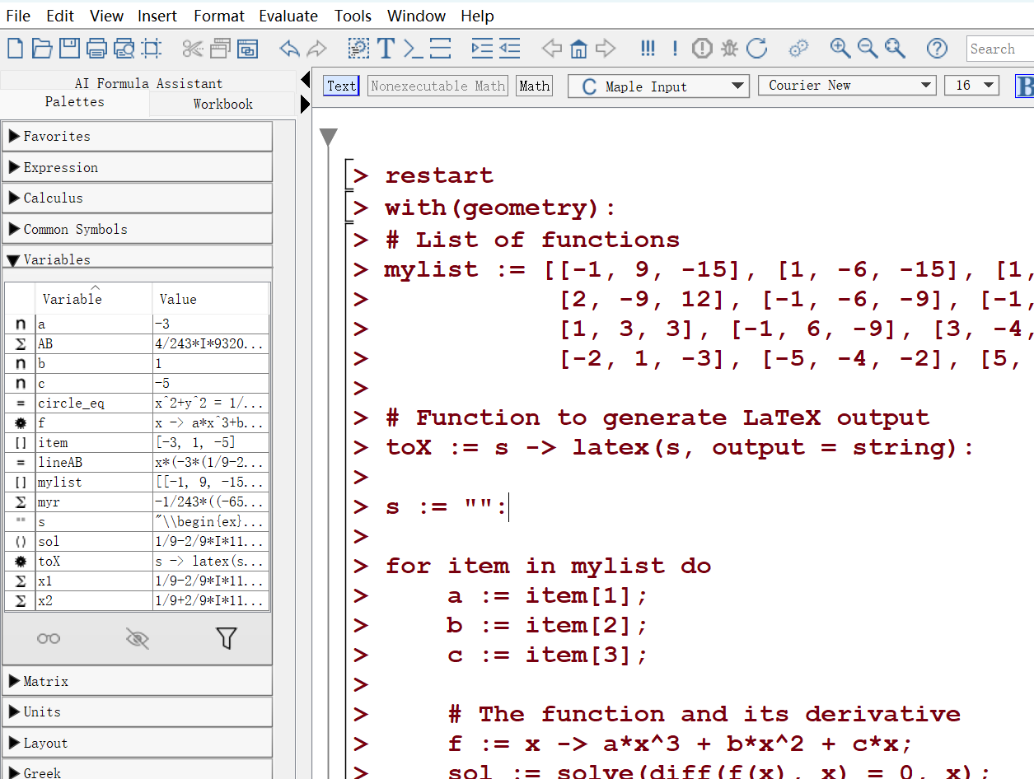This screenshot has width=1034, height=779.
Task: Interrupt computation with the stop icon
Action: click(702, 49)
